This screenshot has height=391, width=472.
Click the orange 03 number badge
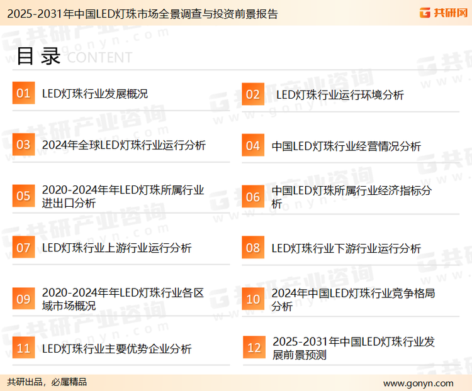(23, 145)
